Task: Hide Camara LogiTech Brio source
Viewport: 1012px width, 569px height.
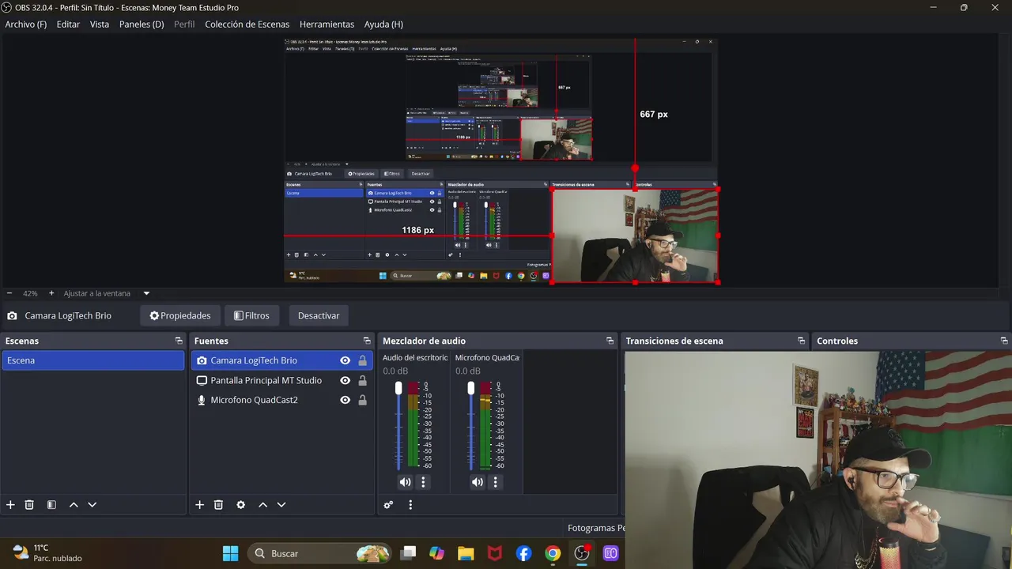Action: [345, 360]
